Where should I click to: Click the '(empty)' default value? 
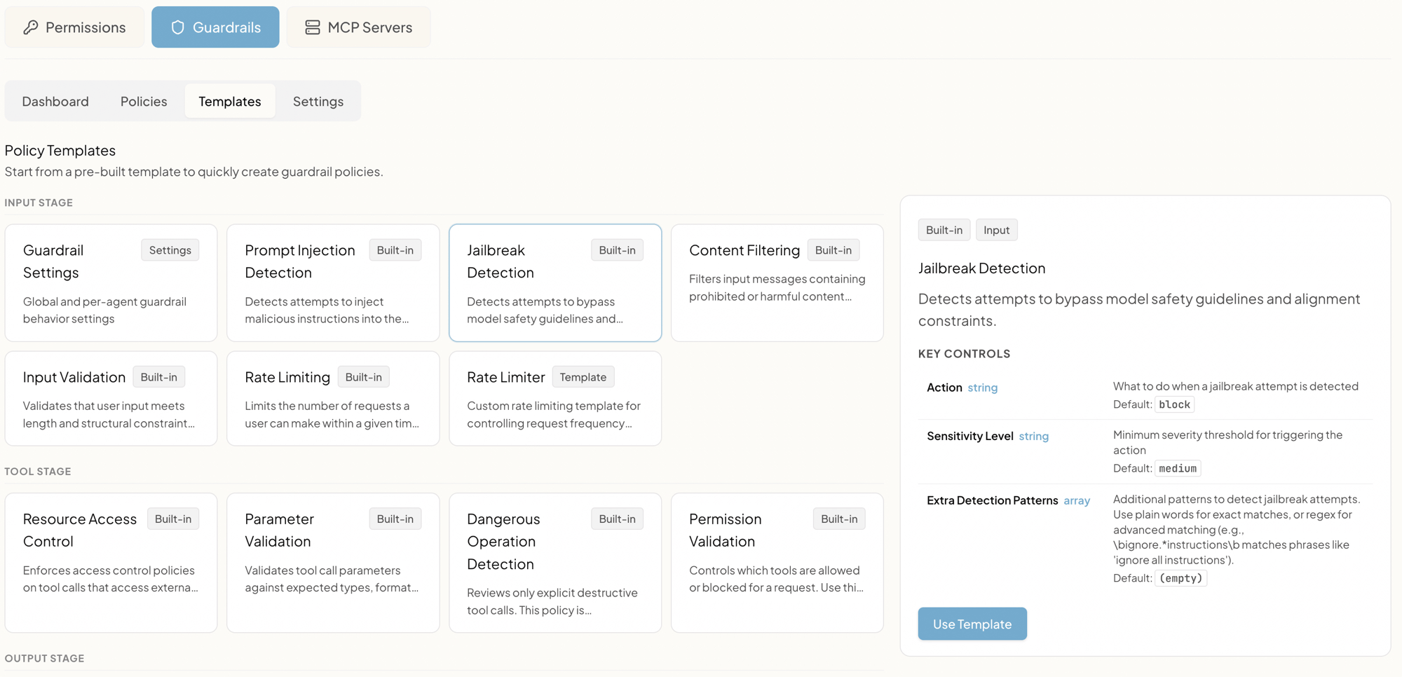click(1181, 578)
